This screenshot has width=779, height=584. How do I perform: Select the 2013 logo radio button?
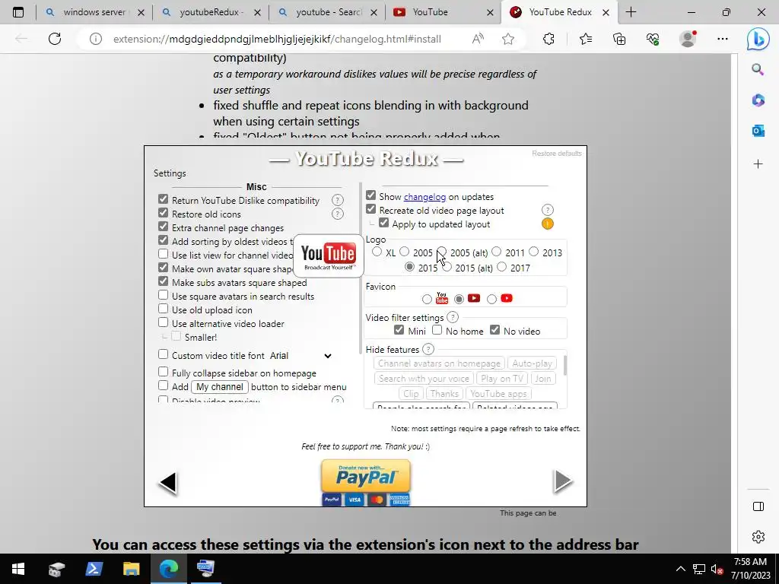(x=533, y=252)
